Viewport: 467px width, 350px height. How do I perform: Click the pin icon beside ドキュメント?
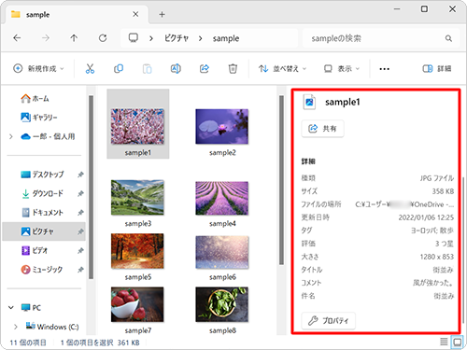point(80,213)
